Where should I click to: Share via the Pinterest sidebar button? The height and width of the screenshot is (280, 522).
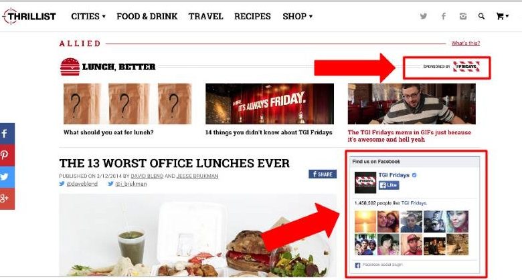(7, 155)
